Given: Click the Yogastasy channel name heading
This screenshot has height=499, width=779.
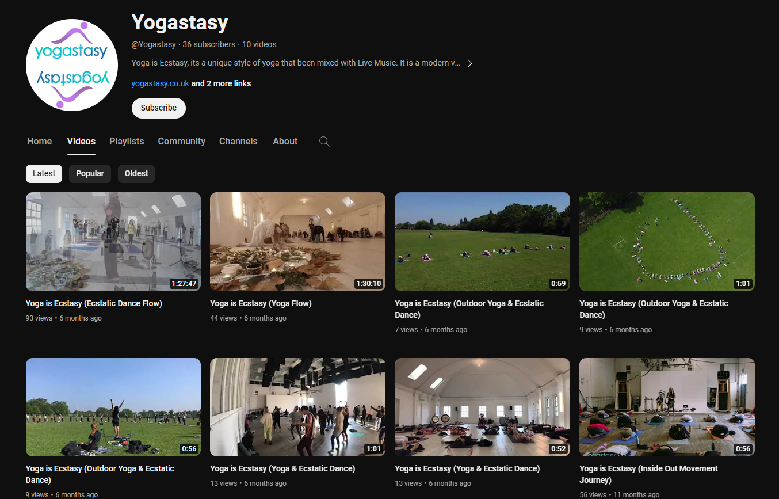Looking at the screenshot, I should pos(180,23).
